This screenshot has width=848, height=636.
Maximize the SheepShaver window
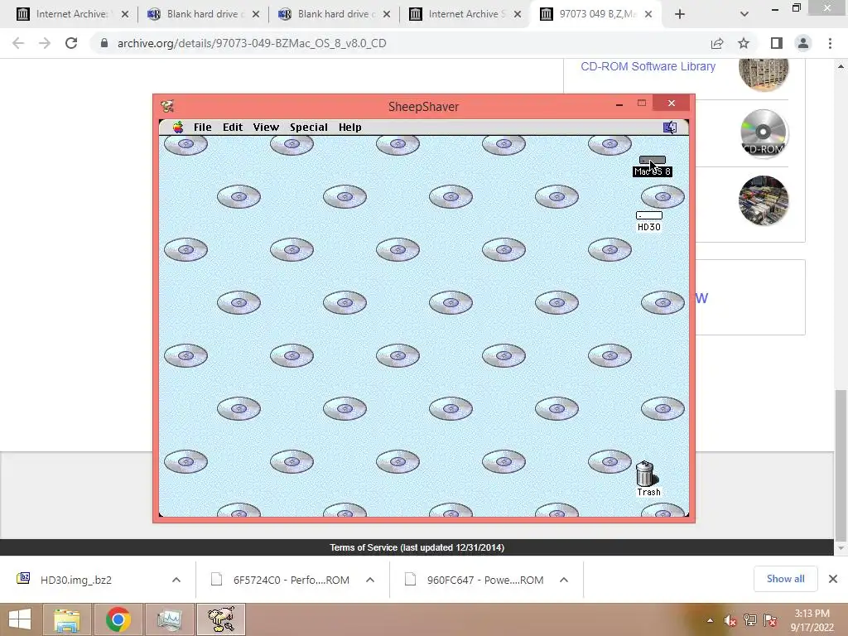pos(642,104)
